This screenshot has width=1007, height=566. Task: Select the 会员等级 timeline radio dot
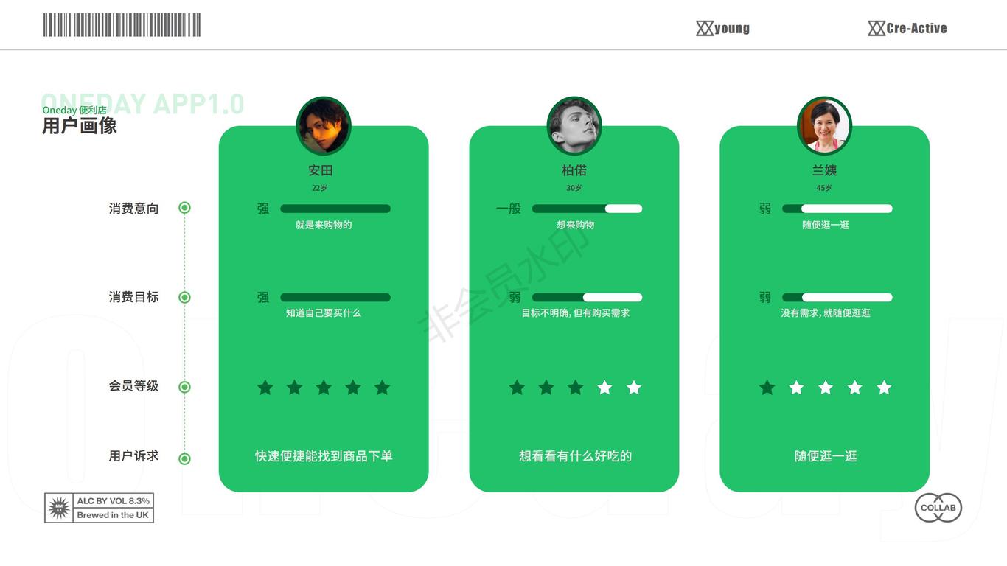185,387
